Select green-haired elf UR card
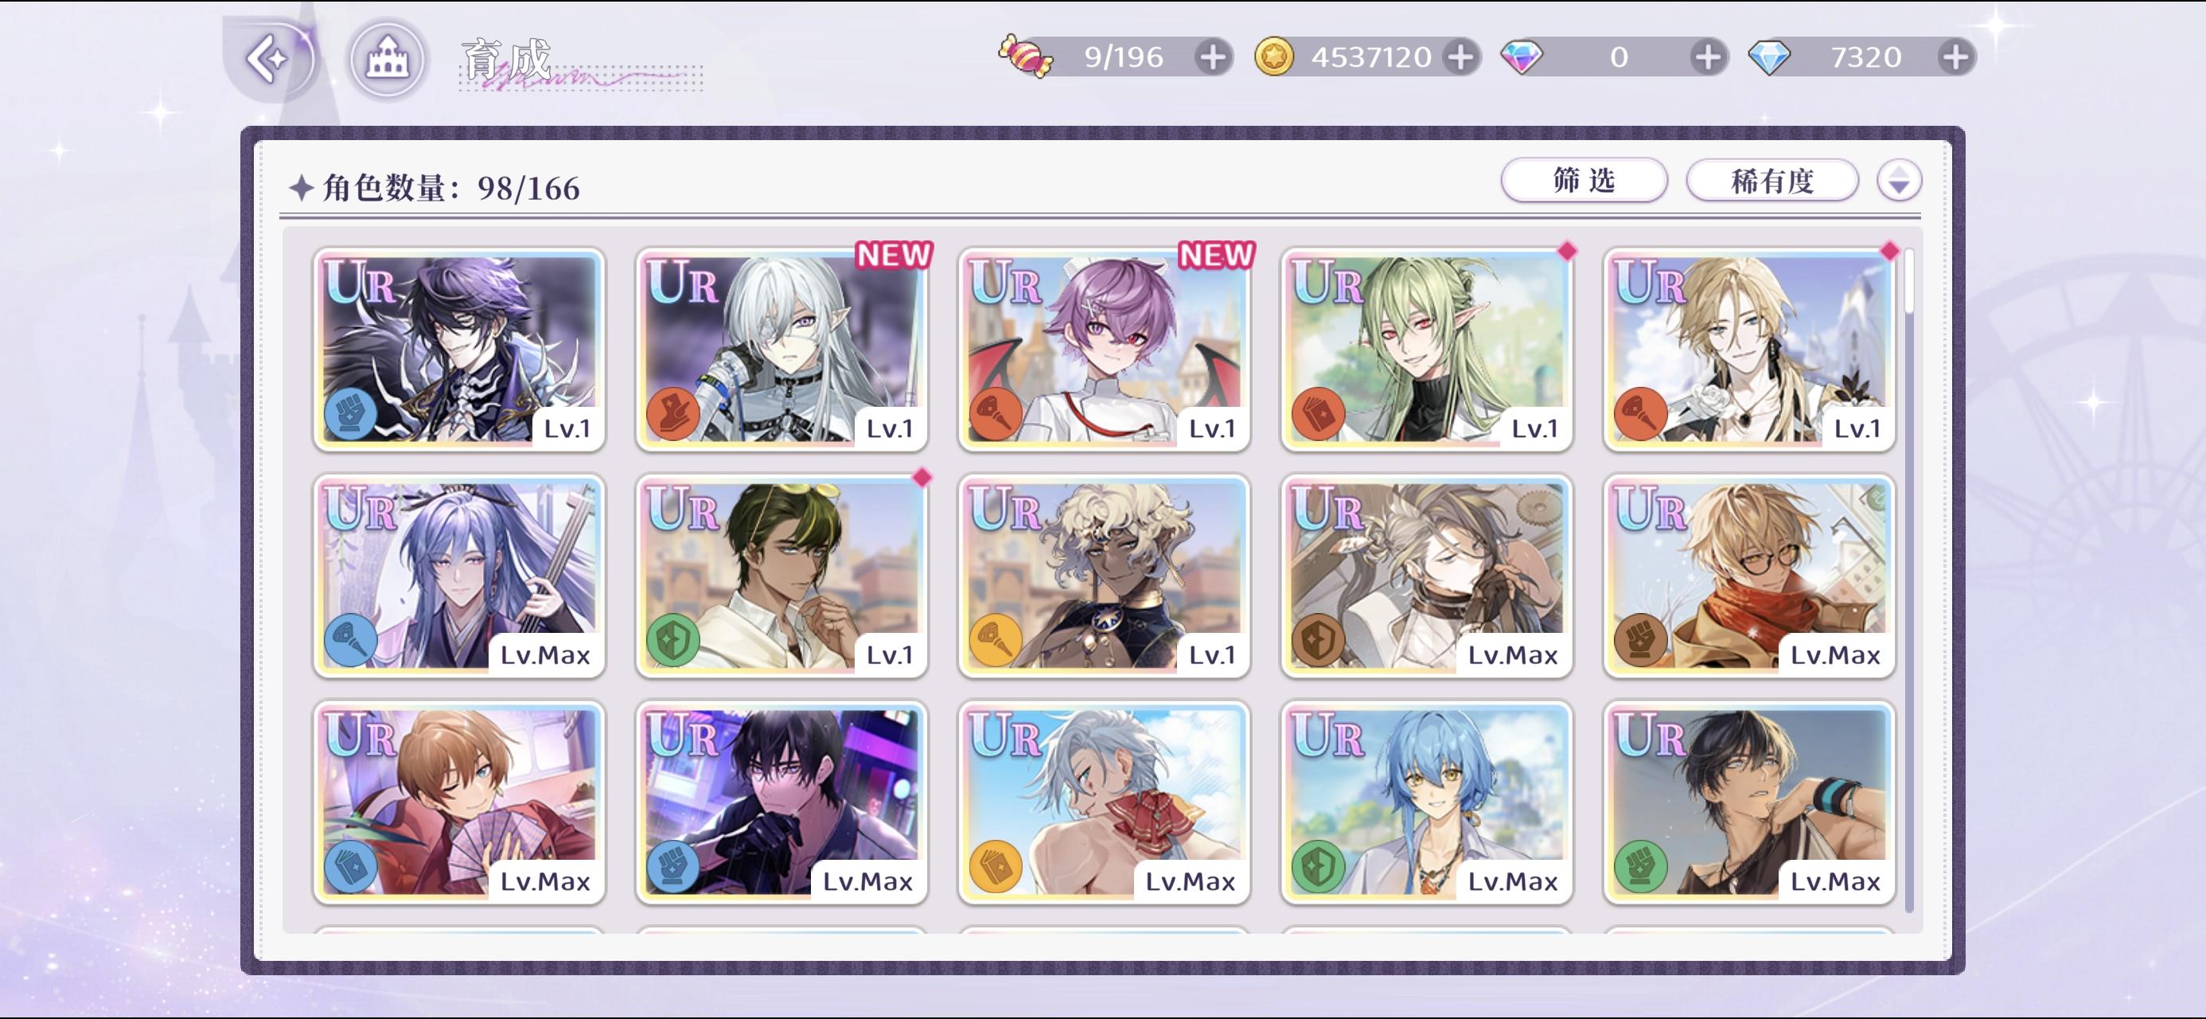The height and width of the screenshot is (1019, 2206). pos(1427,349)
